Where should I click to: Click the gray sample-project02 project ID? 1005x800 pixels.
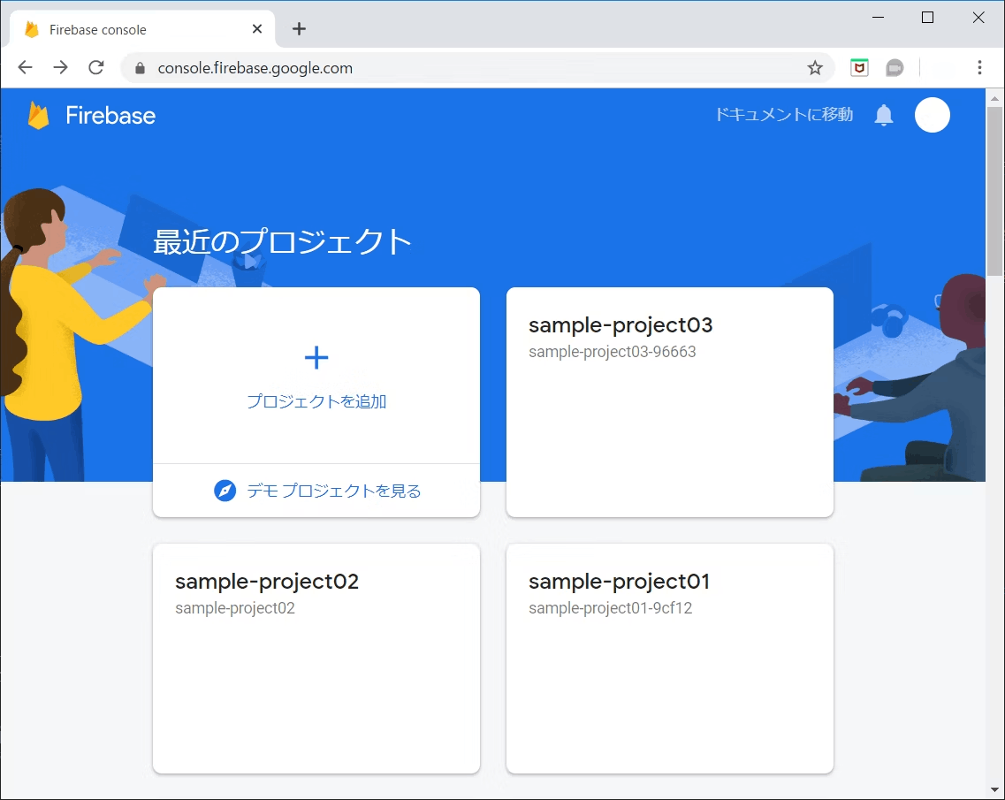coord(234,608)
